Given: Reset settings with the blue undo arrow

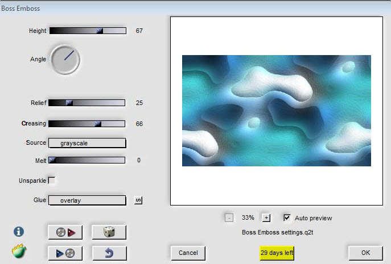Looking at the screenshot, I should [x=109, y=253].
